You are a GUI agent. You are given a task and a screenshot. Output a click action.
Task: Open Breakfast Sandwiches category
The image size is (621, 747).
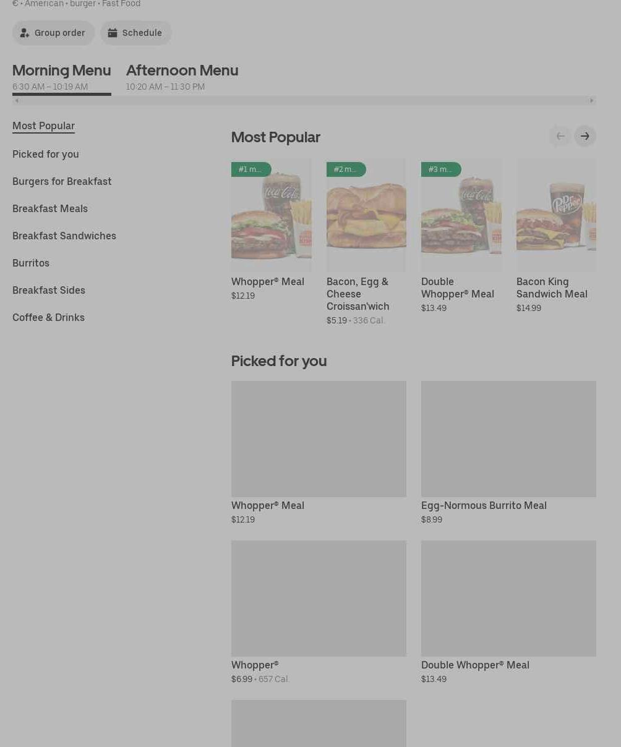click(x=64, y=236)
